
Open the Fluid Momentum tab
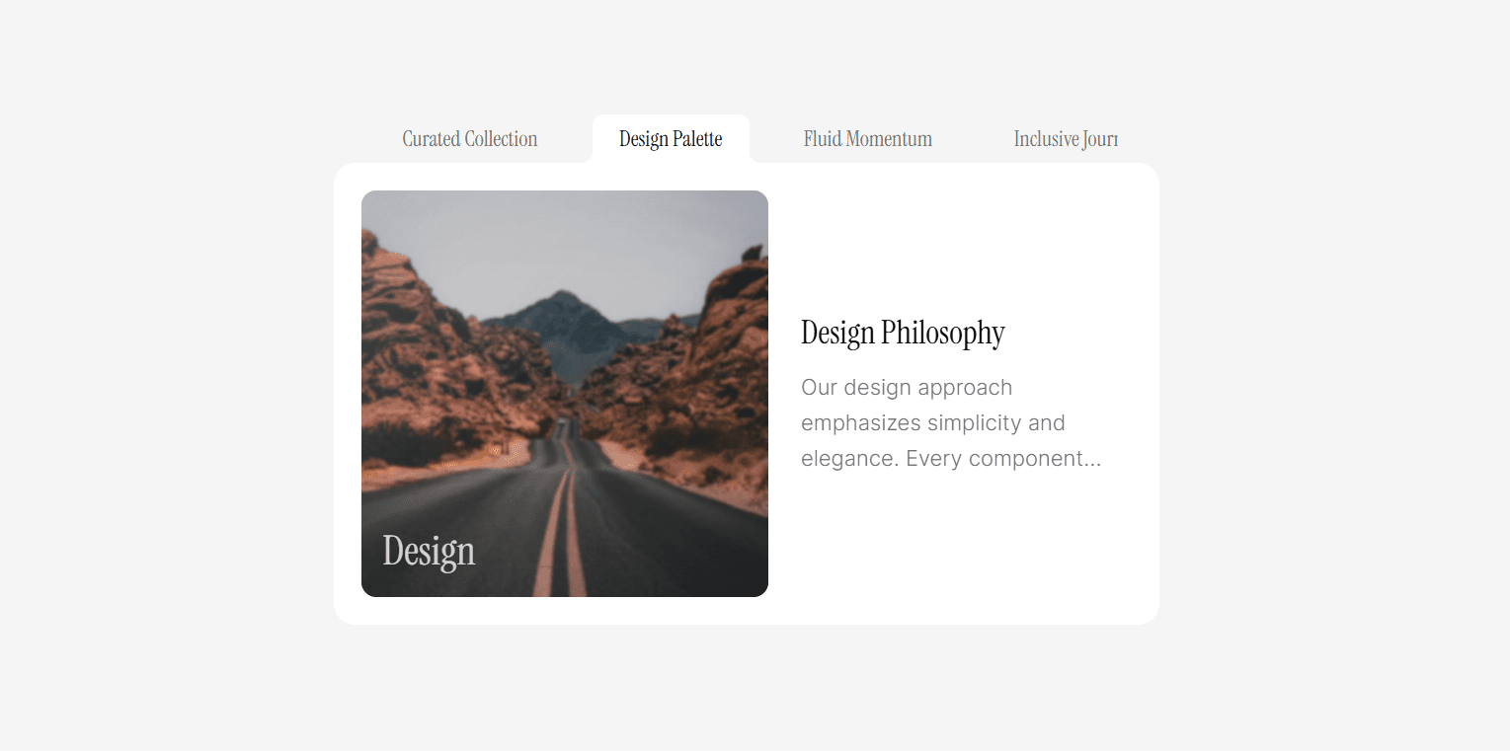coord(868,139)
